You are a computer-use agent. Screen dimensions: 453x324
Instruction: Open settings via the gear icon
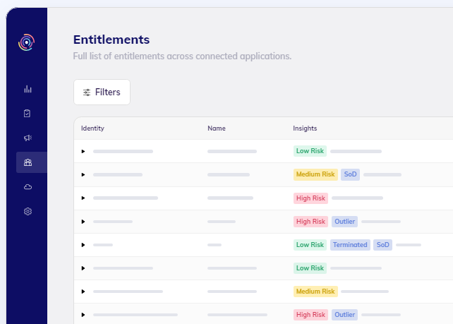(x=28, y=211)
